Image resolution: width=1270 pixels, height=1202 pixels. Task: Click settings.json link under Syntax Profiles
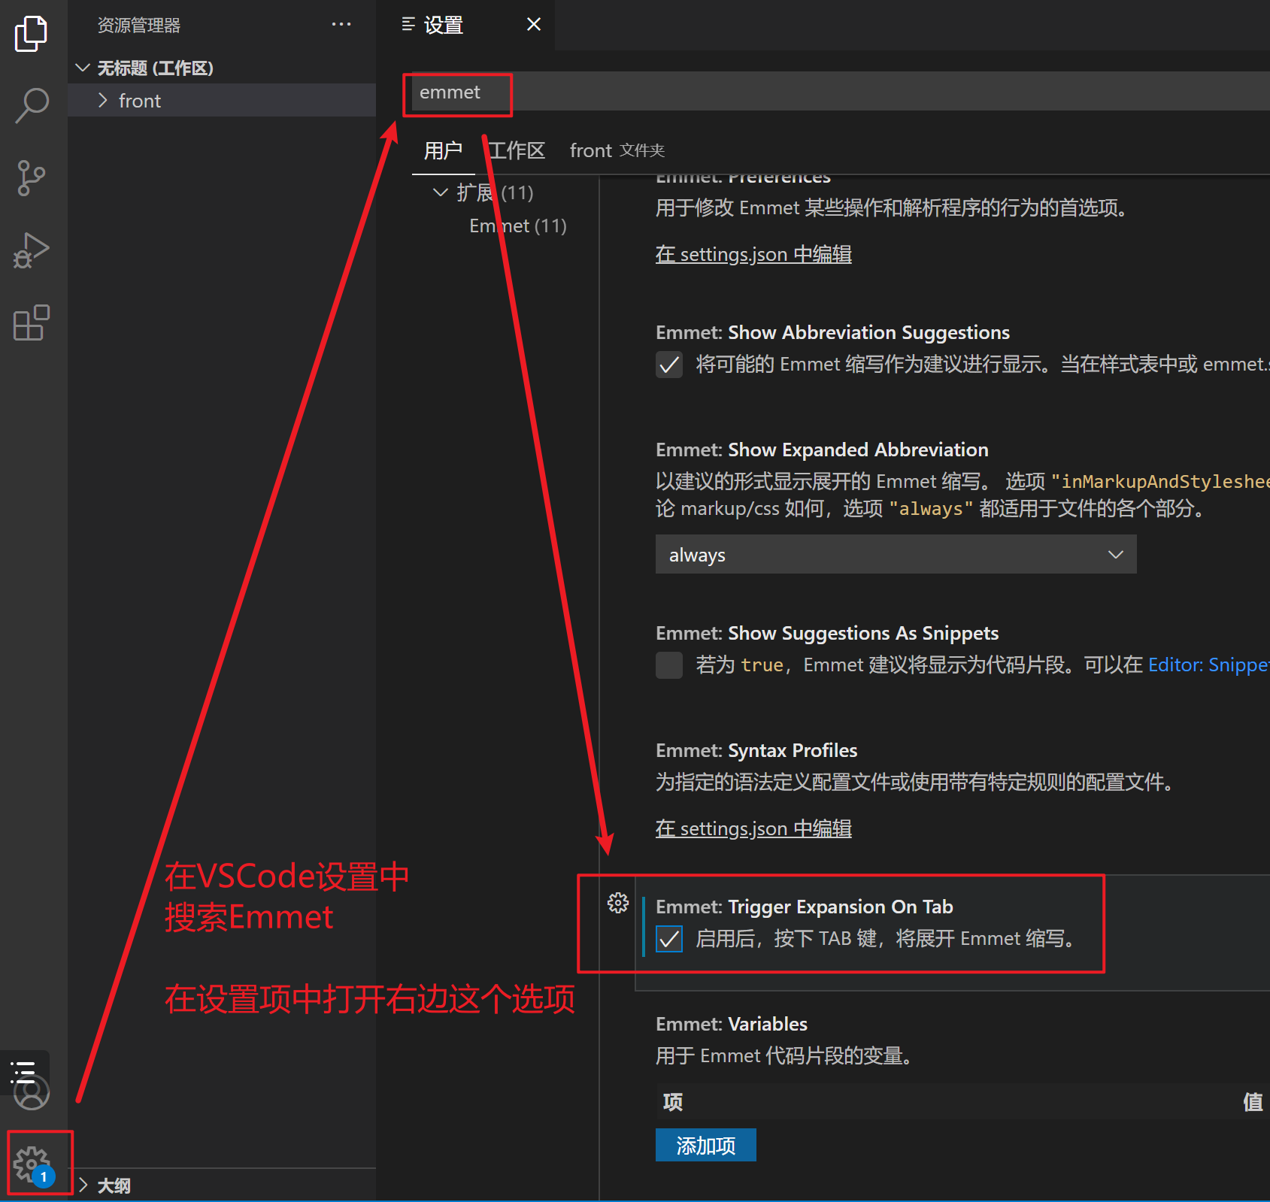pos(753,828)
